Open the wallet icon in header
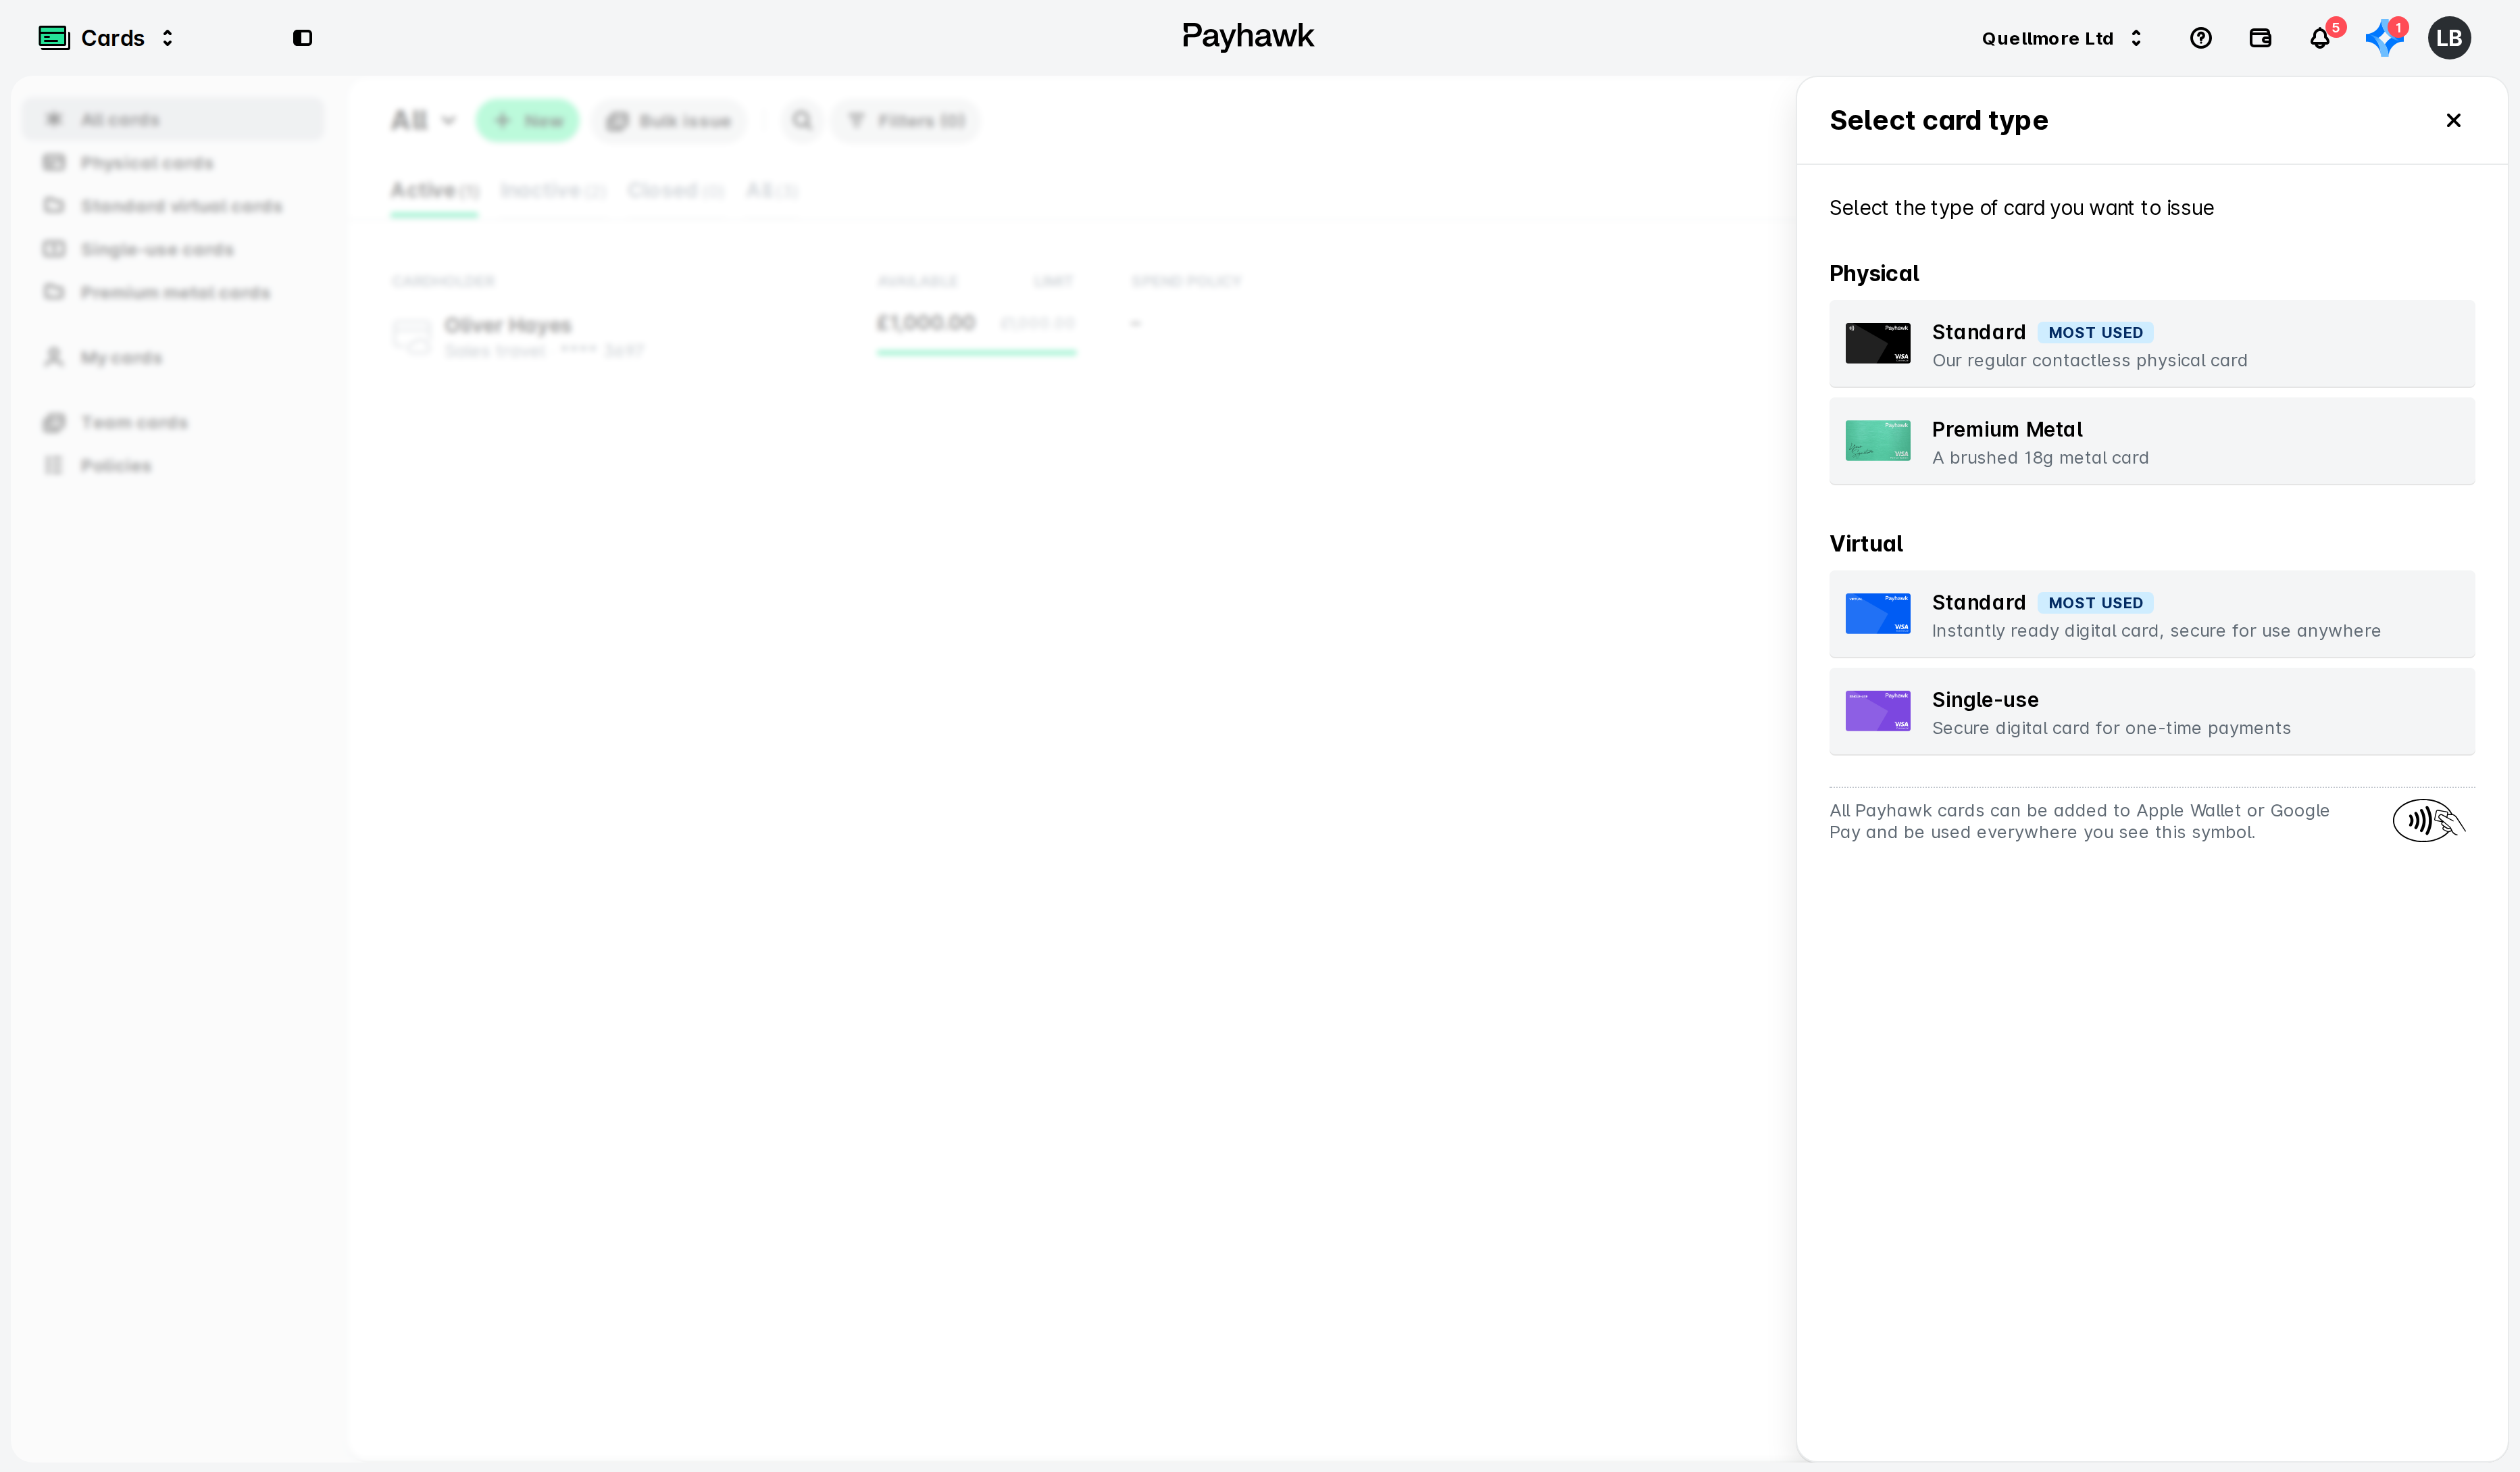 click(x=2260, y=38)
